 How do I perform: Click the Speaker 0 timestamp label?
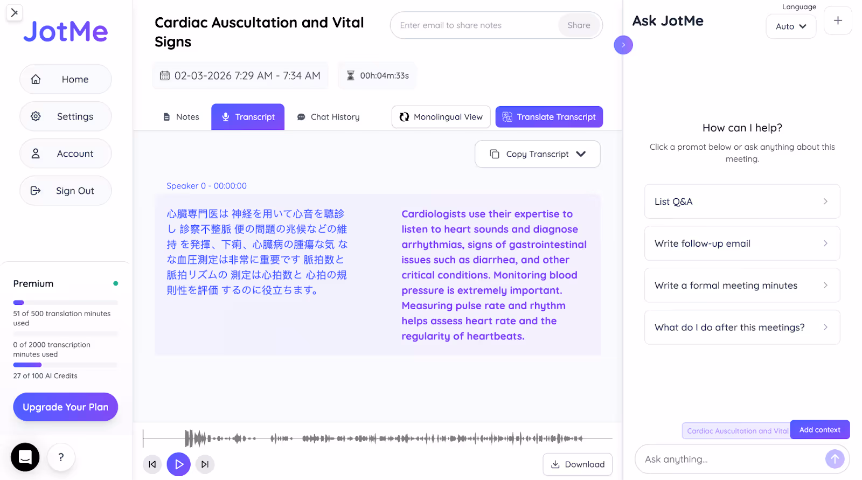(x=206, y=186)
